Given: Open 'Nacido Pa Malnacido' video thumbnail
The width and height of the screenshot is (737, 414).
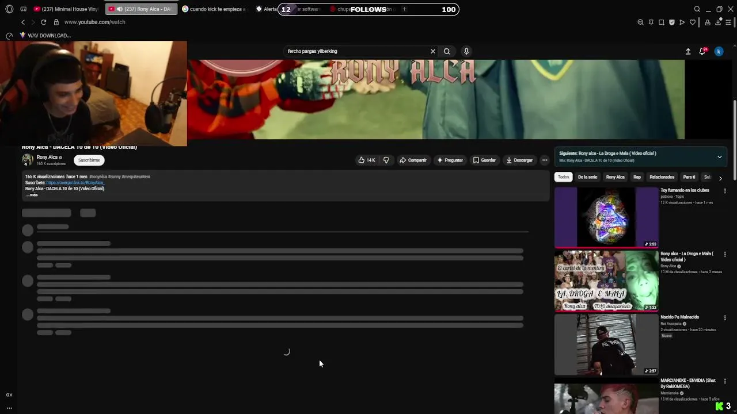Looking at the screenshot, I should pyautogui.click(x=606, y=344).
